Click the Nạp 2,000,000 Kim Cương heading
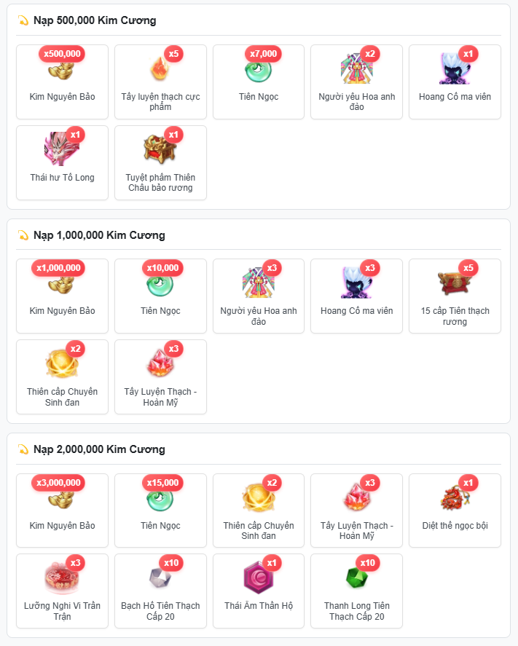Screen dimensions: 518x646 coord(99,449)
